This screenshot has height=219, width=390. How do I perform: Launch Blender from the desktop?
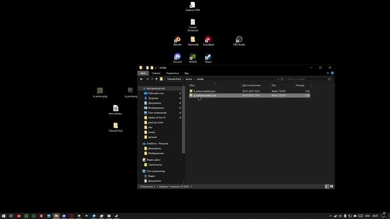coord(177,41)
